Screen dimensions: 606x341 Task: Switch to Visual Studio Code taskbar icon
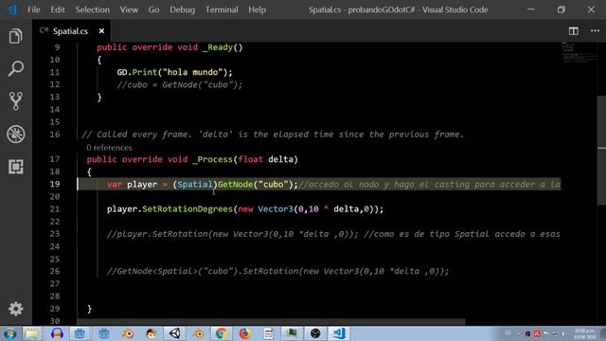339,333
